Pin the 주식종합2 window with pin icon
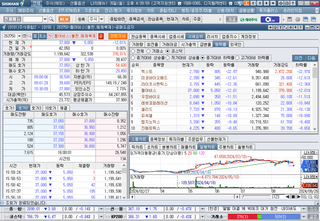Image resolution: width=320 pixels, height=221 pixels. 295,27
